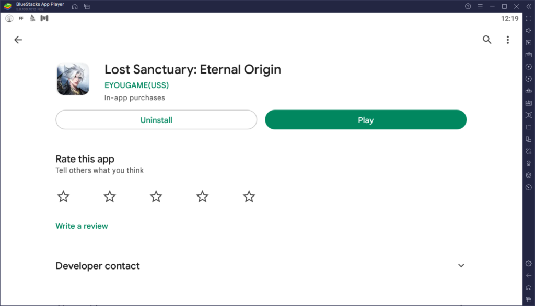Expand the Developer contact section
535x306 pixels.
(x=461, y=266)
